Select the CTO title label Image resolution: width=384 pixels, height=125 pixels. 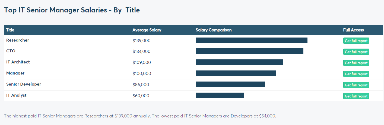coord(11,51)
